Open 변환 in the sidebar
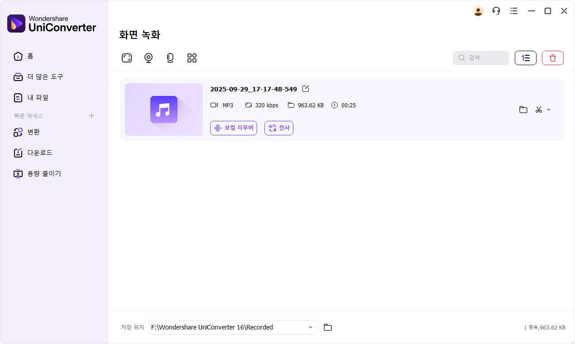Screen dimensions: 575x344 point(34,132)
